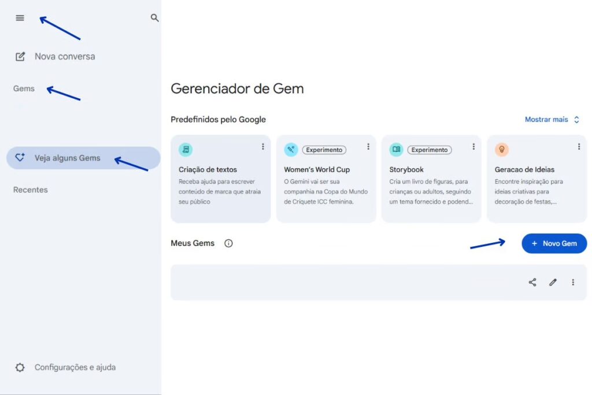Click the Meus Gems info icon

pos(228,243)
